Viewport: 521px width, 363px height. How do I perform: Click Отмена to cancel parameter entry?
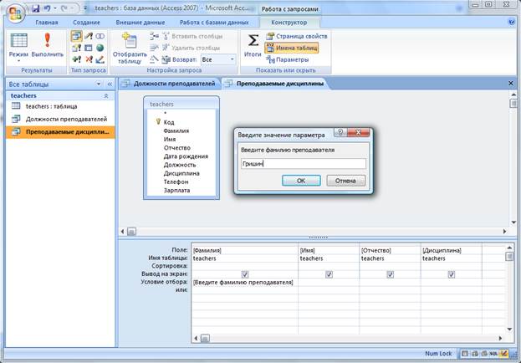point(345,181)
